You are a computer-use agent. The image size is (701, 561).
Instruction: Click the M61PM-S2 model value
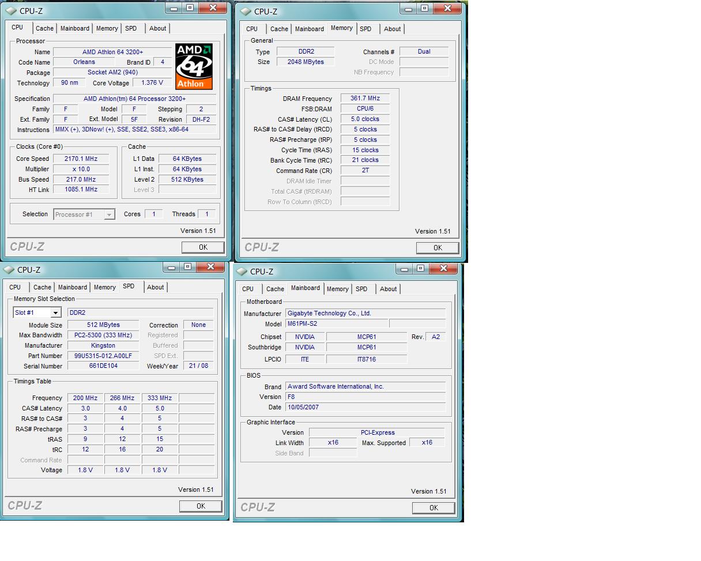click(x=337, y=323)
